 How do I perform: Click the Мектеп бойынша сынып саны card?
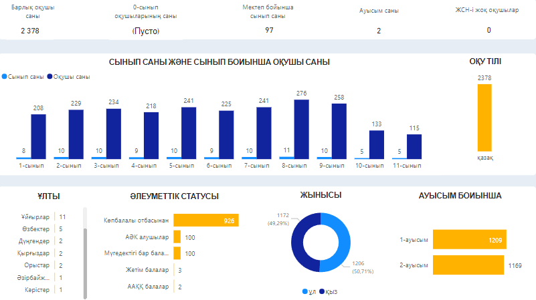pos(269,20)
